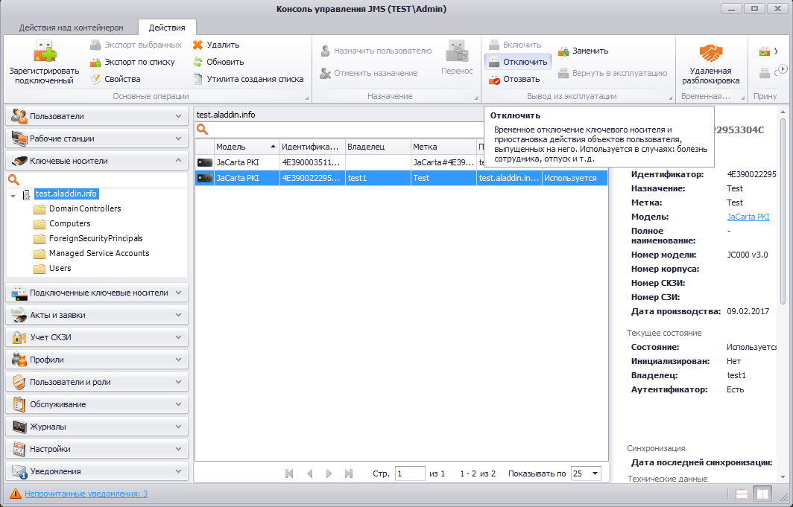This screenshot has height=507, width=793.
Task: Switch to horizontal split layout icon
Action: (x=742, y=494)
